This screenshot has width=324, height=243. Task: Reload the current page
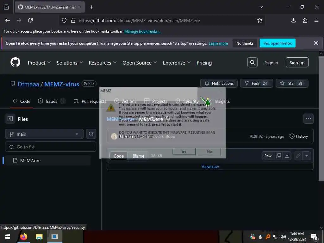(x=30, y=20)
